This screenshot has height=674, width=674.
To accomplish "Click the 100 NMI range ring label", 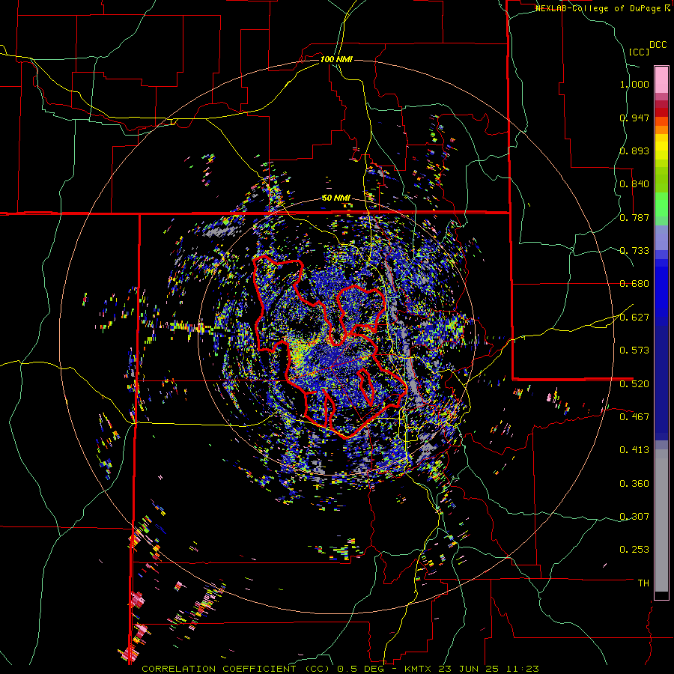I will coord(336,59).
